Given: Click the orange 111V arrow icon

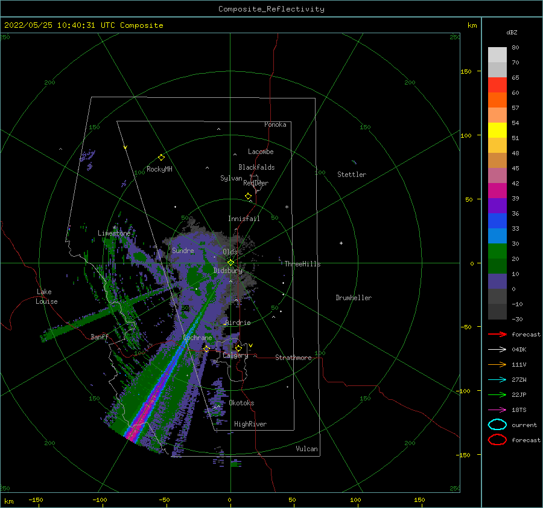Looking at the screenshot, I should click(497, 364).
